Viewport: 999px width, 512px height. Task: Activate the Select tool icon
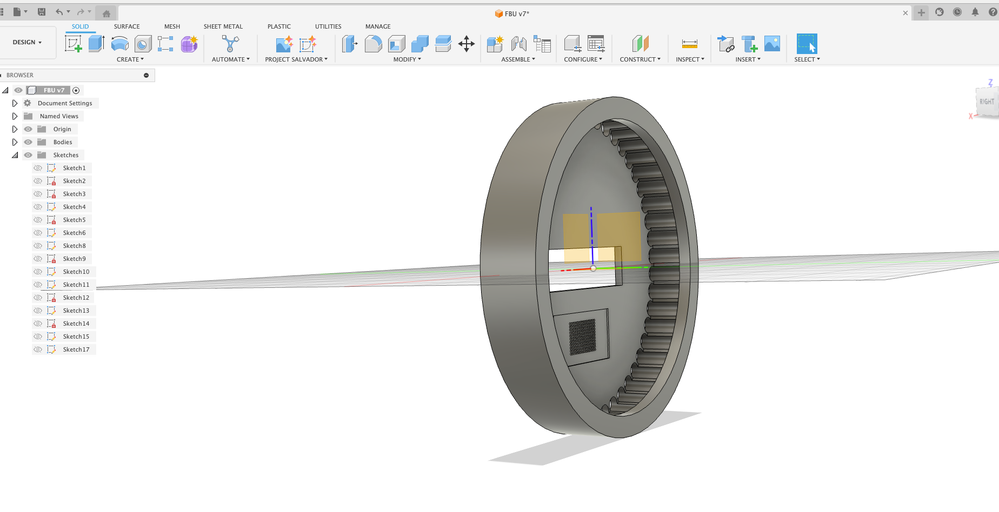(x=807, y=44)
